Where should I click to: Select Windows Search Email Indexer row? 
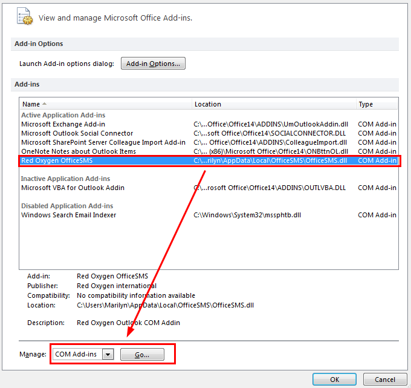pos(209,215)
